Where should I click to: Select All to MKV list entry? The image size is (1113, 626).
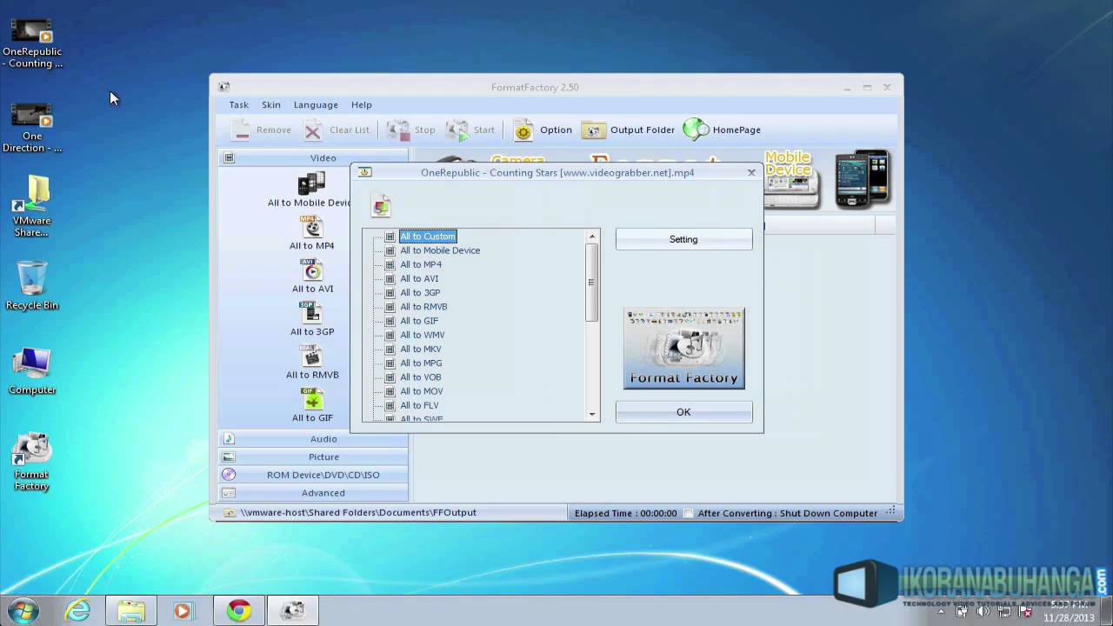[421, 349]
